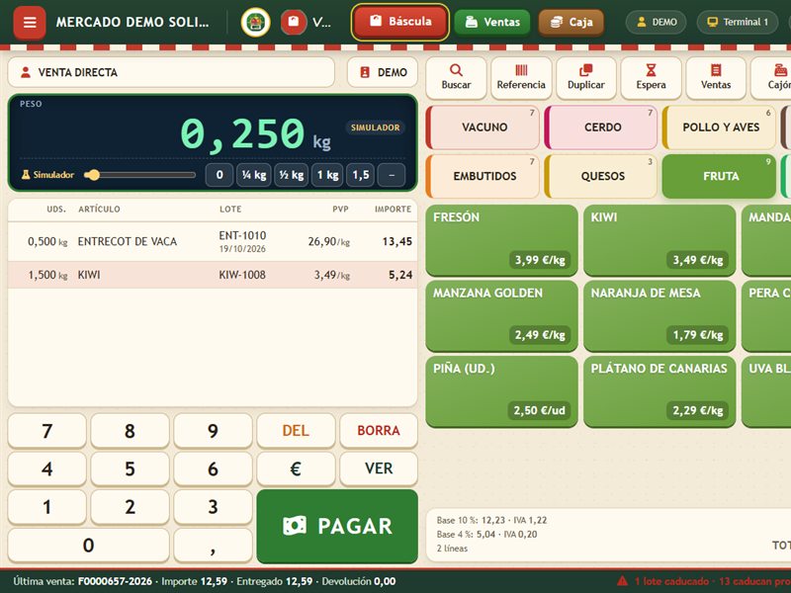Screen dimensions: 791x593
Task: Click the VENTA DIRECTA customer field
Action: click(x=171, y=72)
